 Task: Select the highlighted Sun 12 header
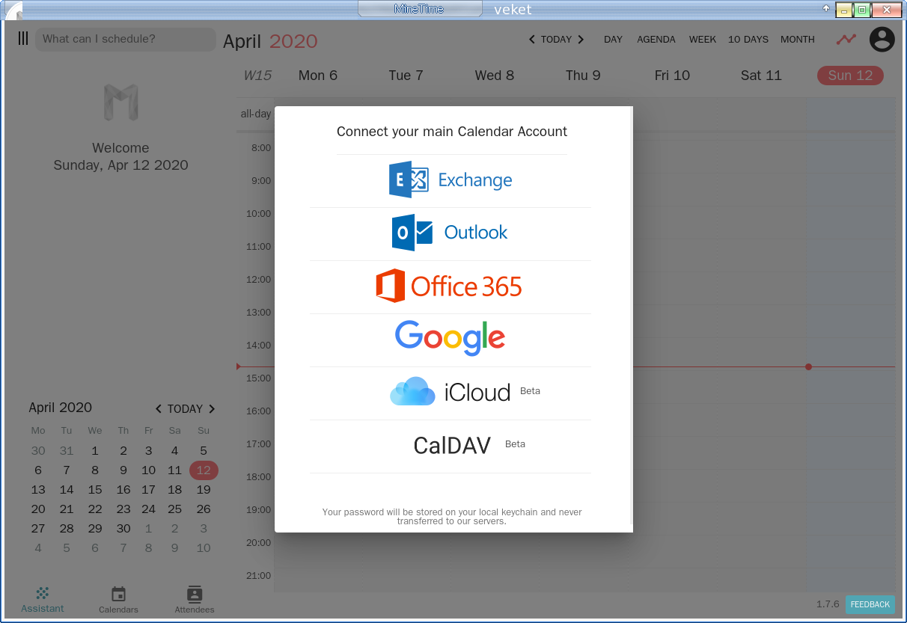(850, 76)
